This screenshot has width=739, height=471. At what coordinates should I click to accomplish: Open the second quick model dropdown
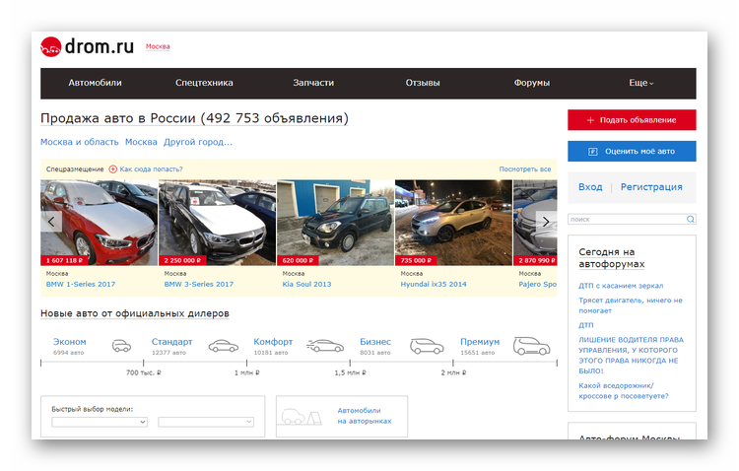[x=206, y=422]
